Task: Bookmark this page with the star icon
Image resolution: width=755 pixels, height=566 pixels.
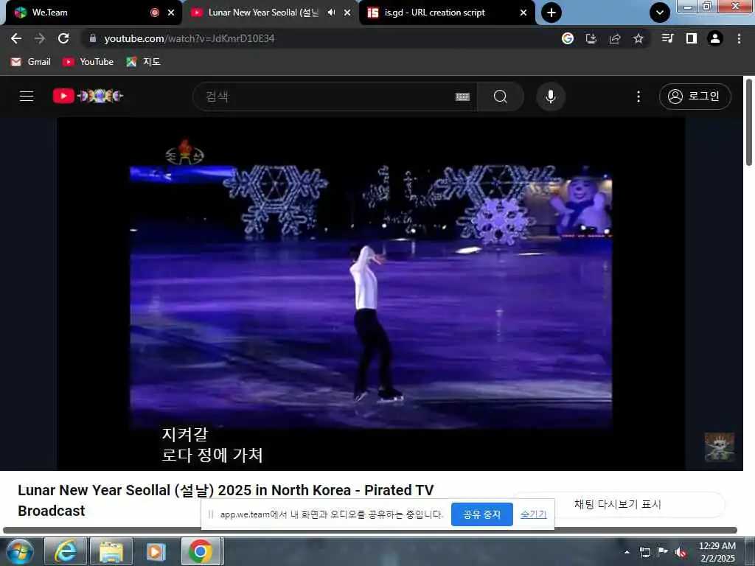Action: tap(639, 38)
